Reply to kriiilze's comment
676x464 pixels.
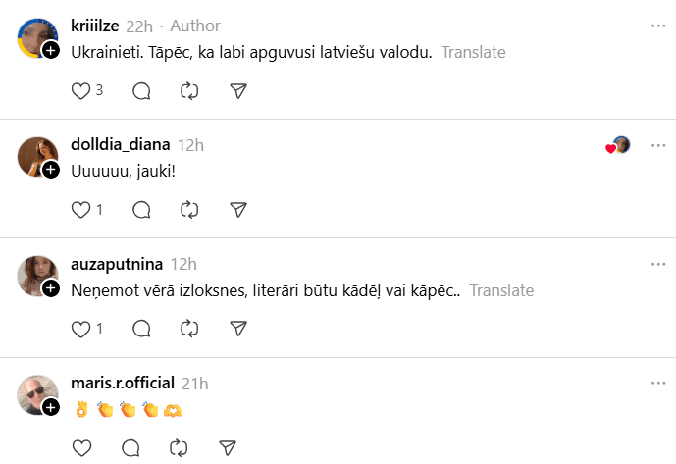coord(141,91)
